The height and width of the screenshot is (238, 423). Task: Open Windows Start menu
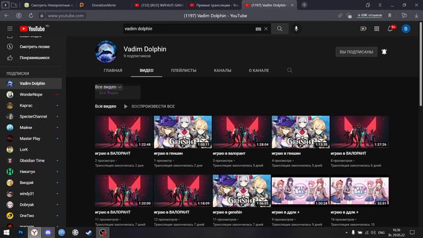tap(7, 232)
